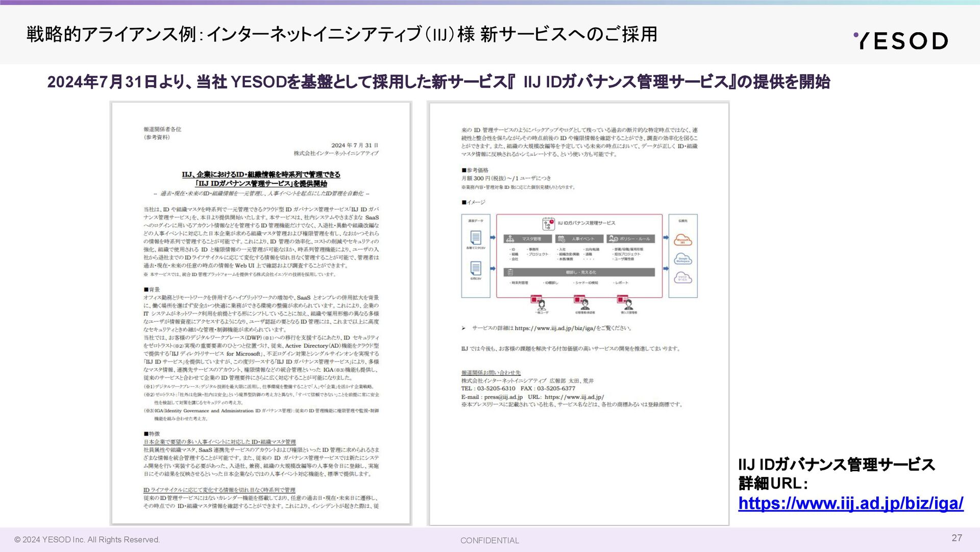The width and height of the screenshot is (980, 552).
Task: Click the press release bold underlined headline
Action: point(261,179)
